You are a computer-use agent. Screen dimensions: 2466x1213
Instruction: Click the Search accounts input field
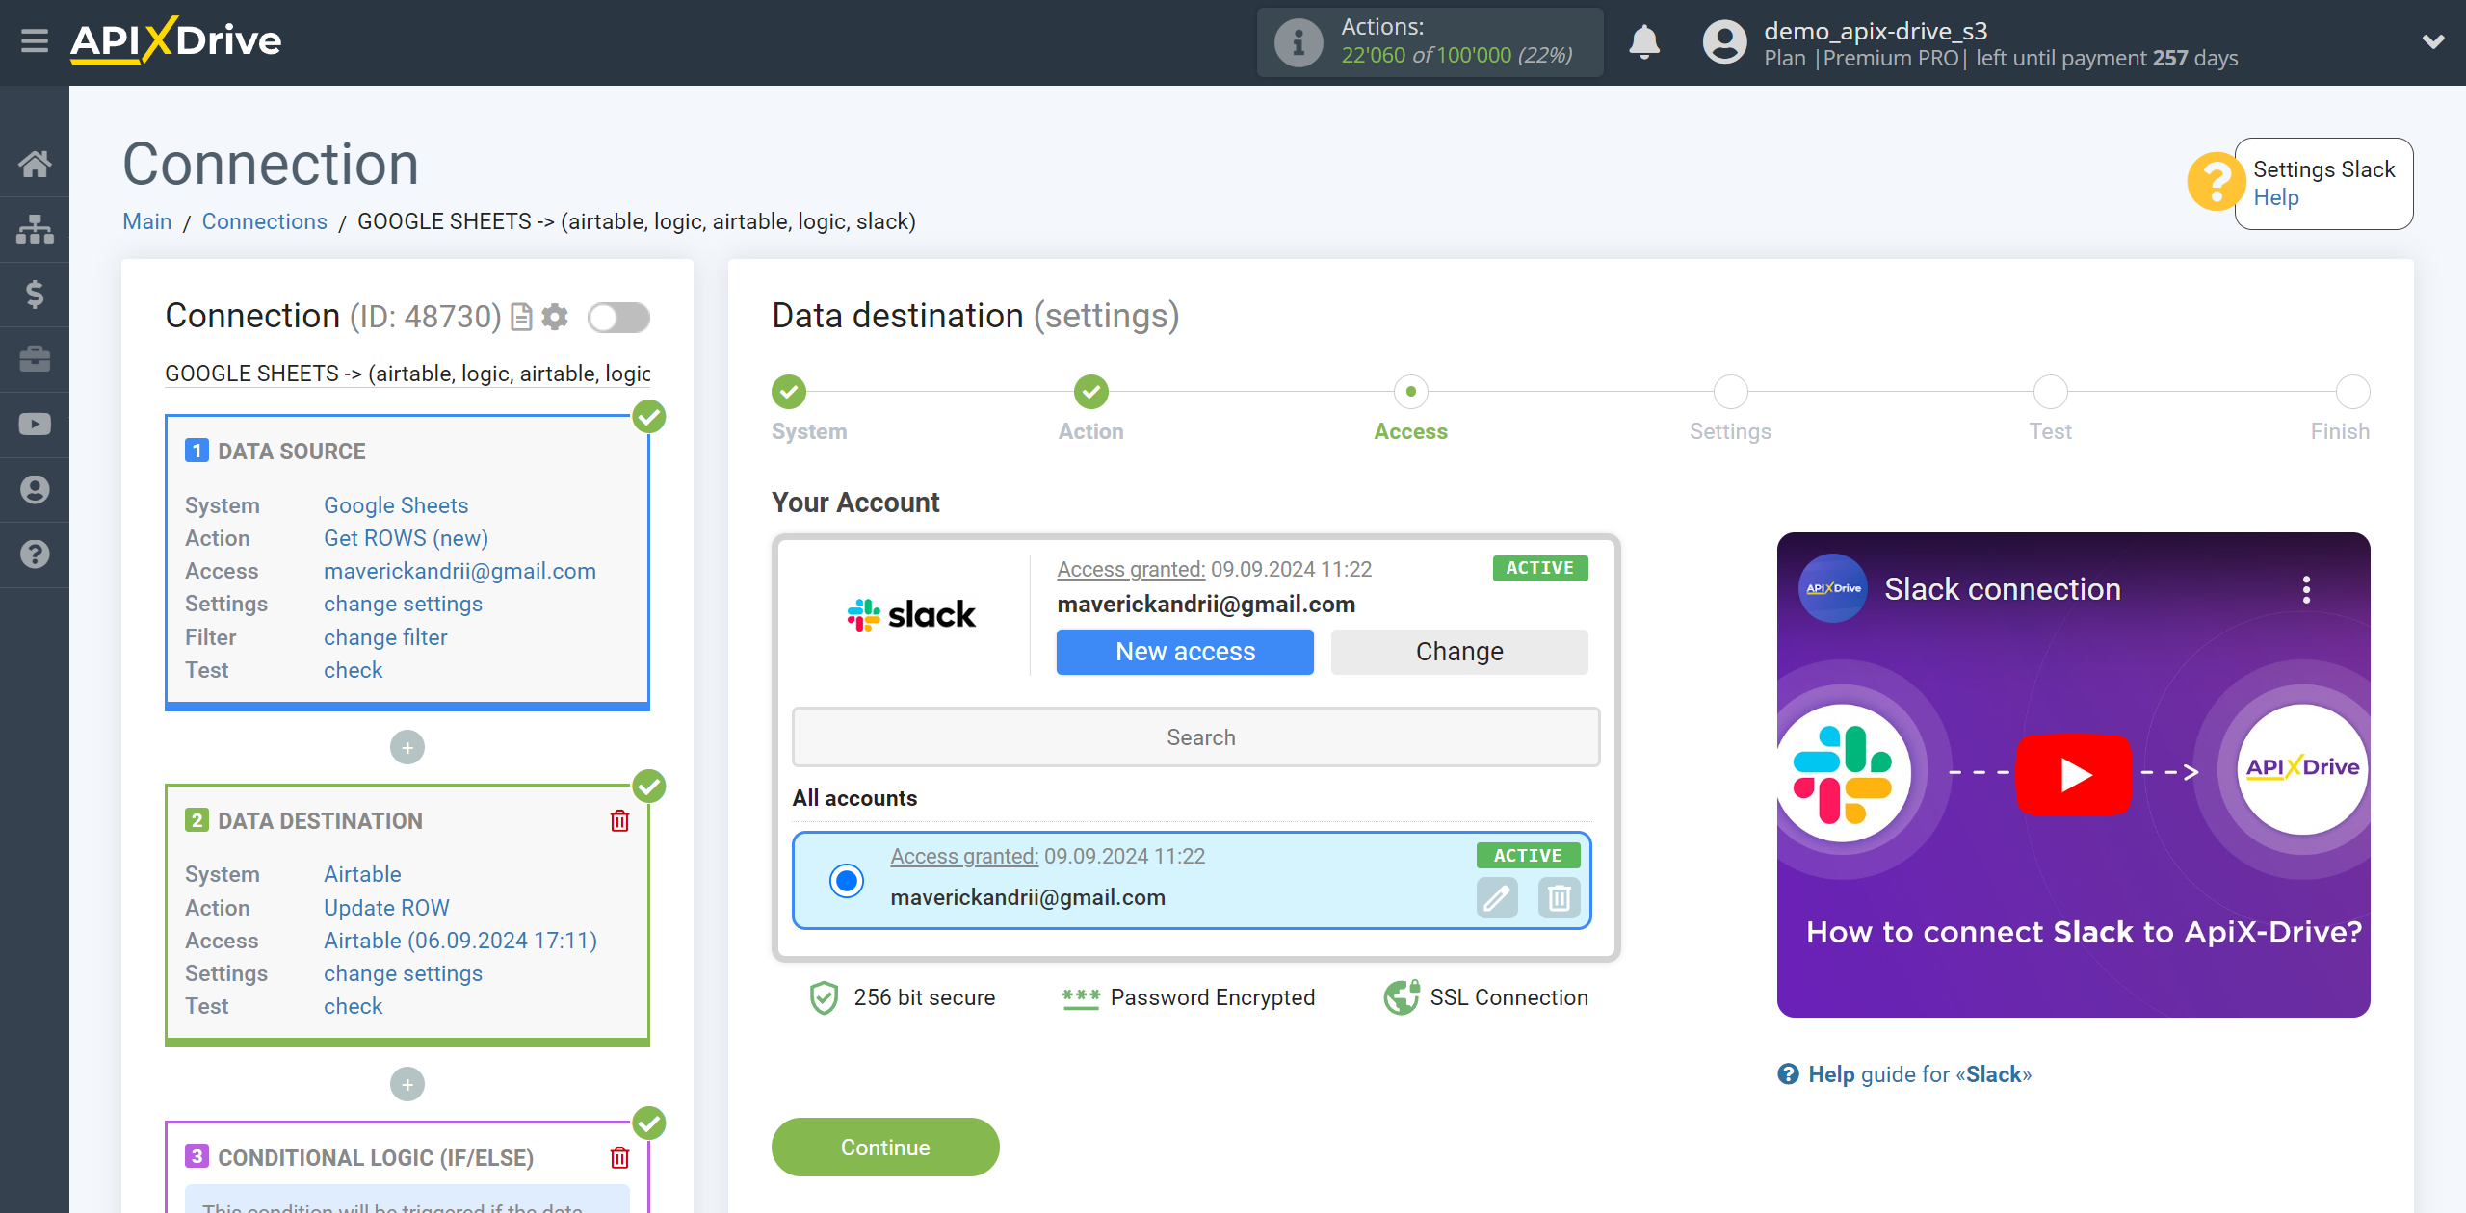click(1198, 736)
